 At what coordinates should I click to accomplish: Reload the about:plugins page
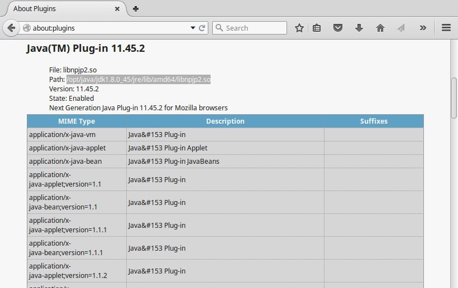[202, 28]
